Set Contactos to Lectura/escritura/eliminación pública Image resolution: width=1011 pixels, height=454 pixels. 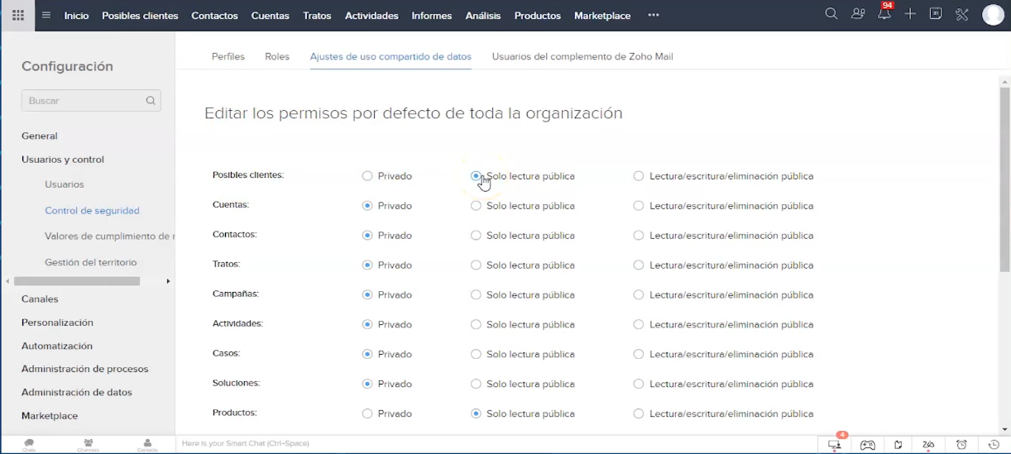point(639,236)
